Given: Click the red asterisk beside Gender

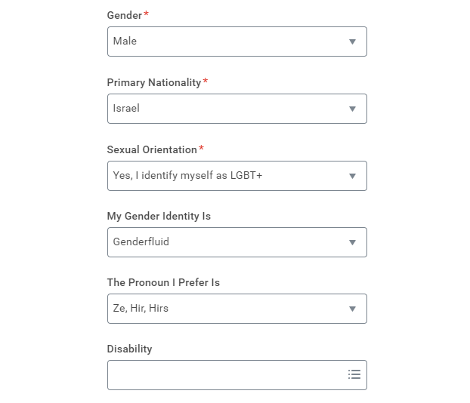Looking at the screenshot, I should click(146, 14).
